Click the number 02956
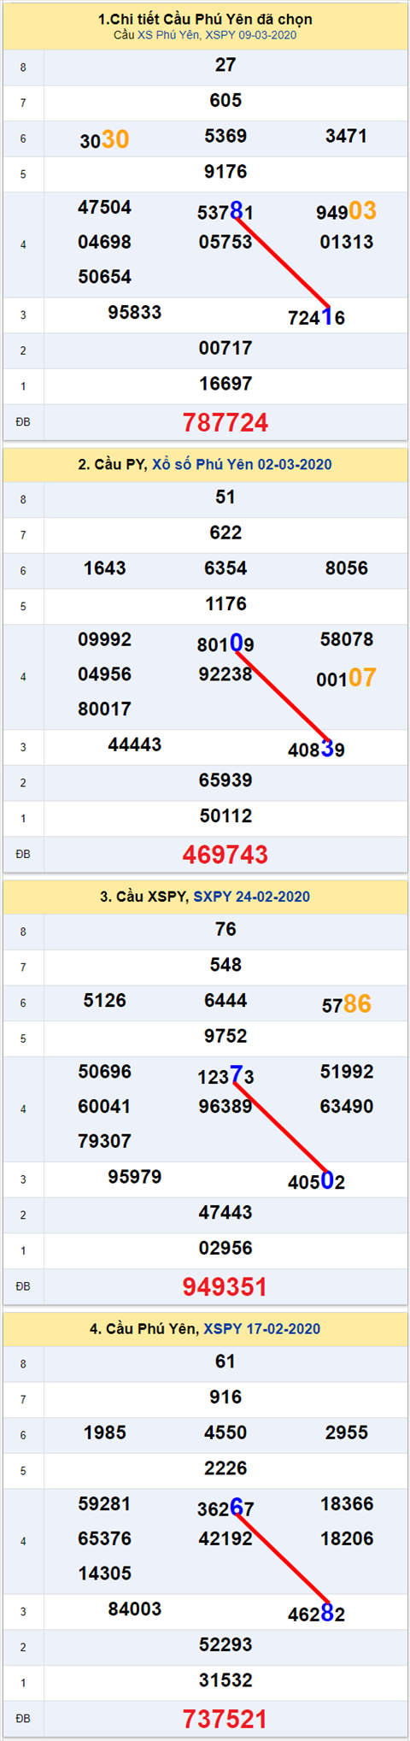 point(225,1250)
